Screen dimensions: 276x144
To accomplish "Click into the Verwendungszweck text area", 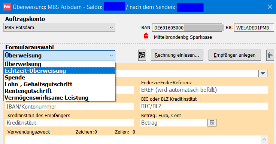I will 133,140.
